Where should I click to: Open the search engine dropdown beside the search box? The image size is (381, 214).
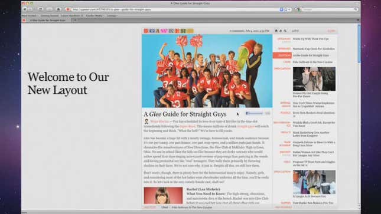coord(298,9)
